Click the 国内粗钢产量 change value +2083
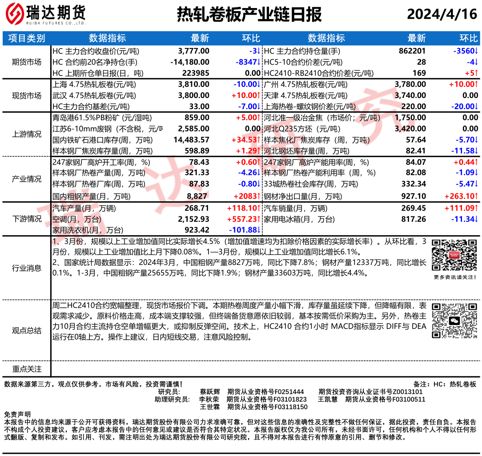482x456 pixels. click(246, 196)
